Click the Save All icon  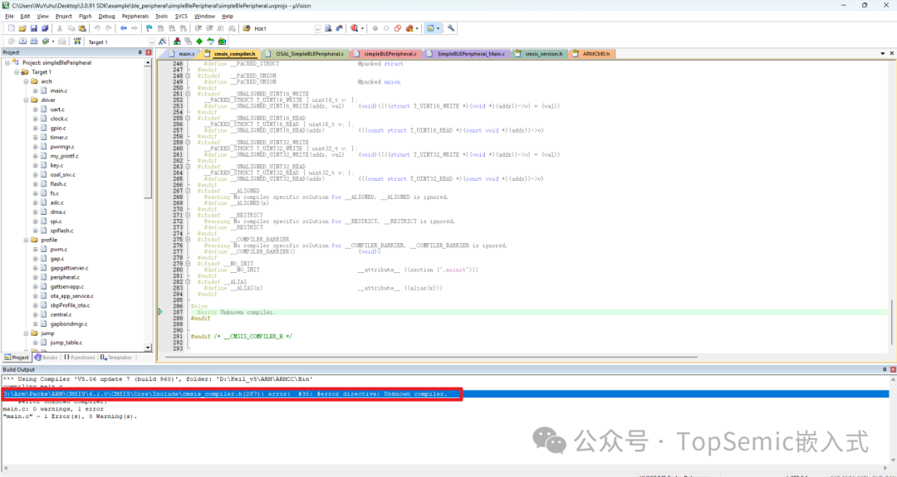click(45, 28)
